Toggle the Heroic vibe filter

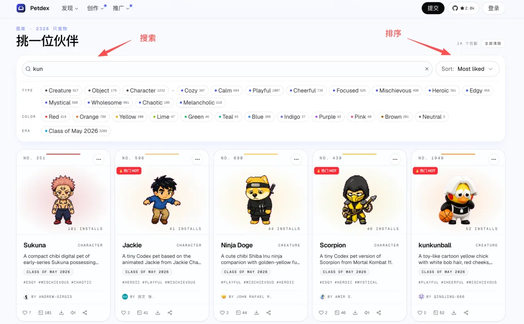click(x=442, y=91)
